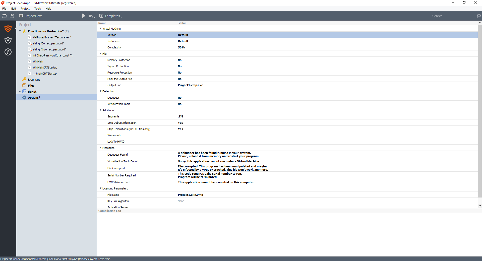This screenshot has height=261, width=482.
Task: Collapse the Virtual Machine group
Action: click(x=100, y=28)
